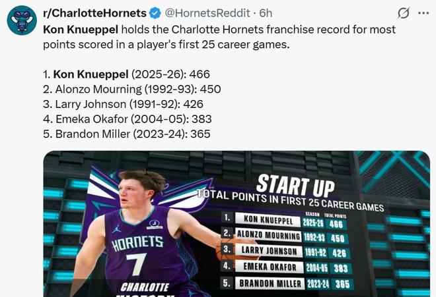This screenshot has height=297, width=436.
Task: Click Emeka Okafor row in graphic table
Action: [x=285, y=267]
